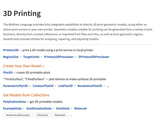Go to the GeoElevationData page

39,108
